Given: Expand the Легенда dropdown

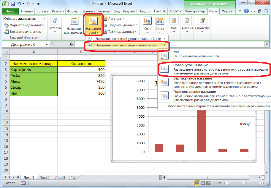Looking at the screenshot, I should tap(116, 19).
